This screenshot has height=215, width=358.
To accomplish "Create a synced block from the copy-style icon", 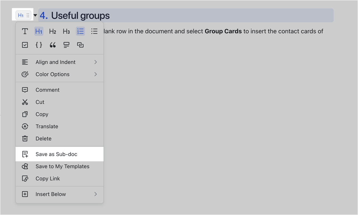I will point(80,45).
